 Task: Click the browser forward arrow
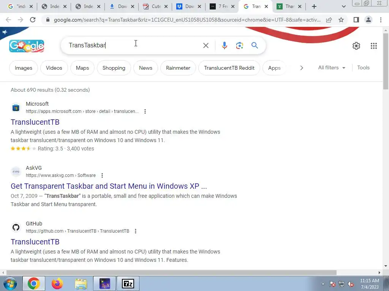[x=21, y=20]
